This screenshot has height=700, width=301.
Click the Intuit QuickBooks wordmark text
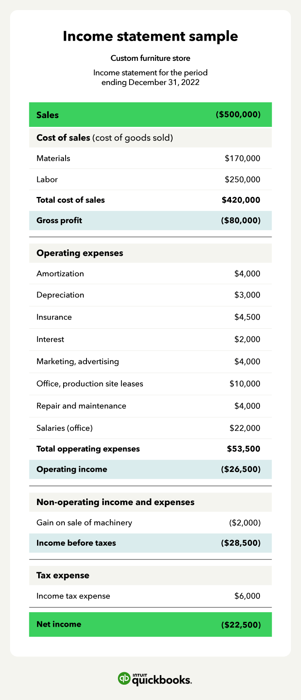coord(162,679)
